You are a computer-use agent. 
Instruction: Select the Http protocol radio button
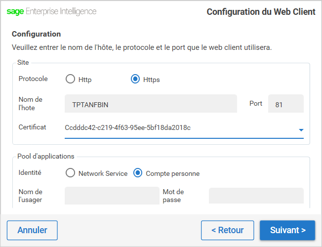click(70, 79)
